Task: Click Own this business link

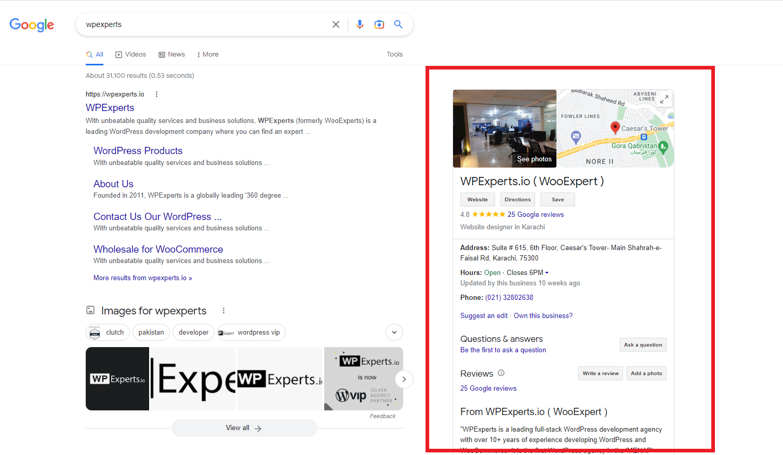Action: coord(543,315)
